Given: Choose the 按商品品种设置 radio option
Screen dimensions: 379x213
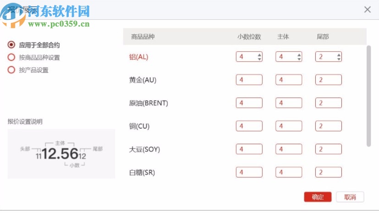Looking at the screenshot, I should pyautogui.click(x=11, y=58).
